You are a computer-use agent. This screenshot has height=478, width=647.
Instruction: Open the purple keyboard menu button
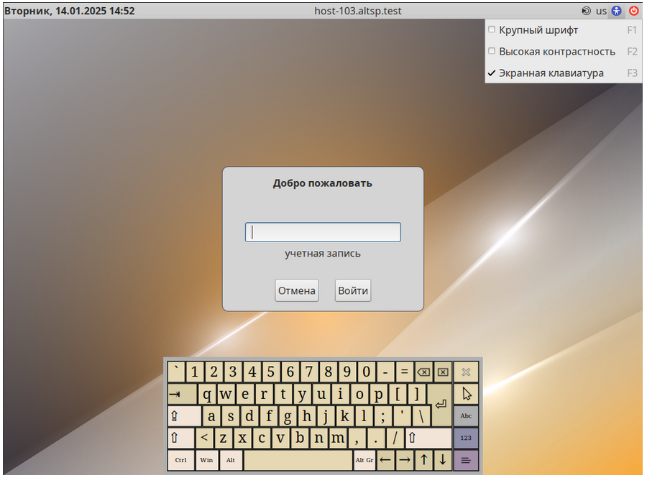point(467,460)
